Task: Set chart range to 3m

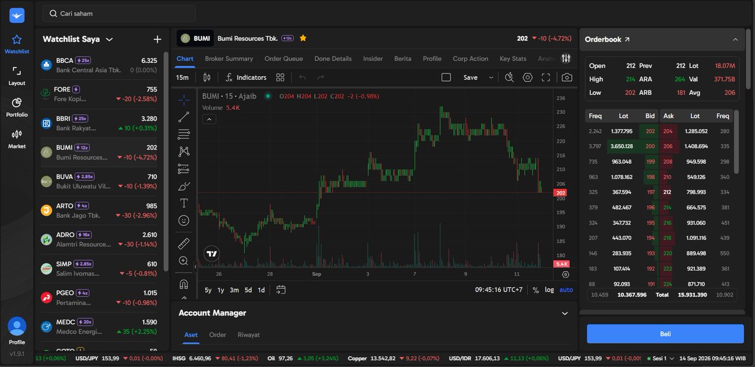Action: [234, 290]
